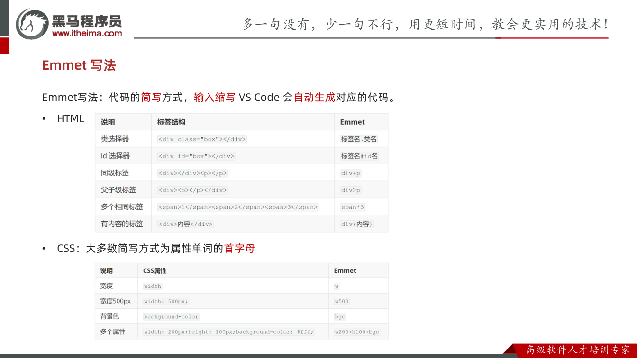Select the '背景色' row label
This screenshot has width=637, height=358.
click(109, 316)
